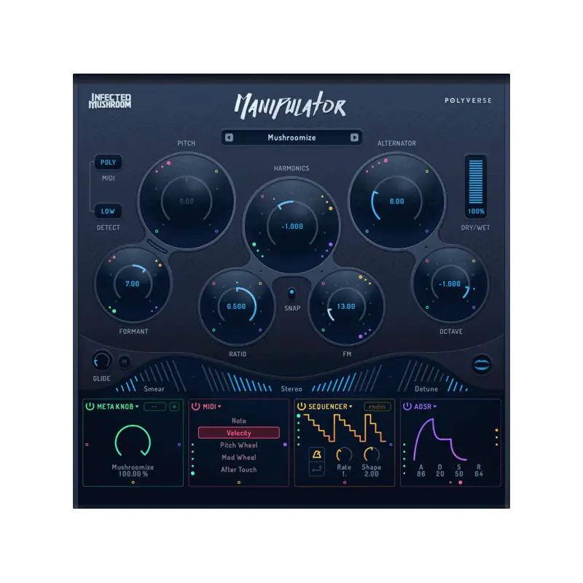Click the rndm button in Sequencer
Viewport: 583px width, 583px height.
377,407
